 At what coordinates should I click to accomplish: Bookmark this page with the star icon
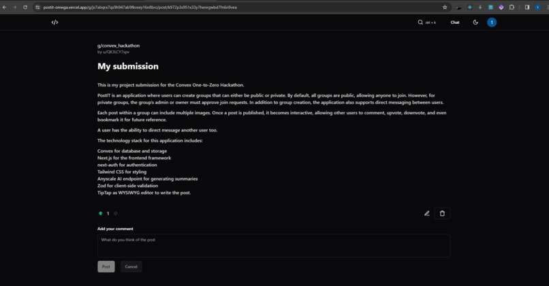tap(445, 7)
